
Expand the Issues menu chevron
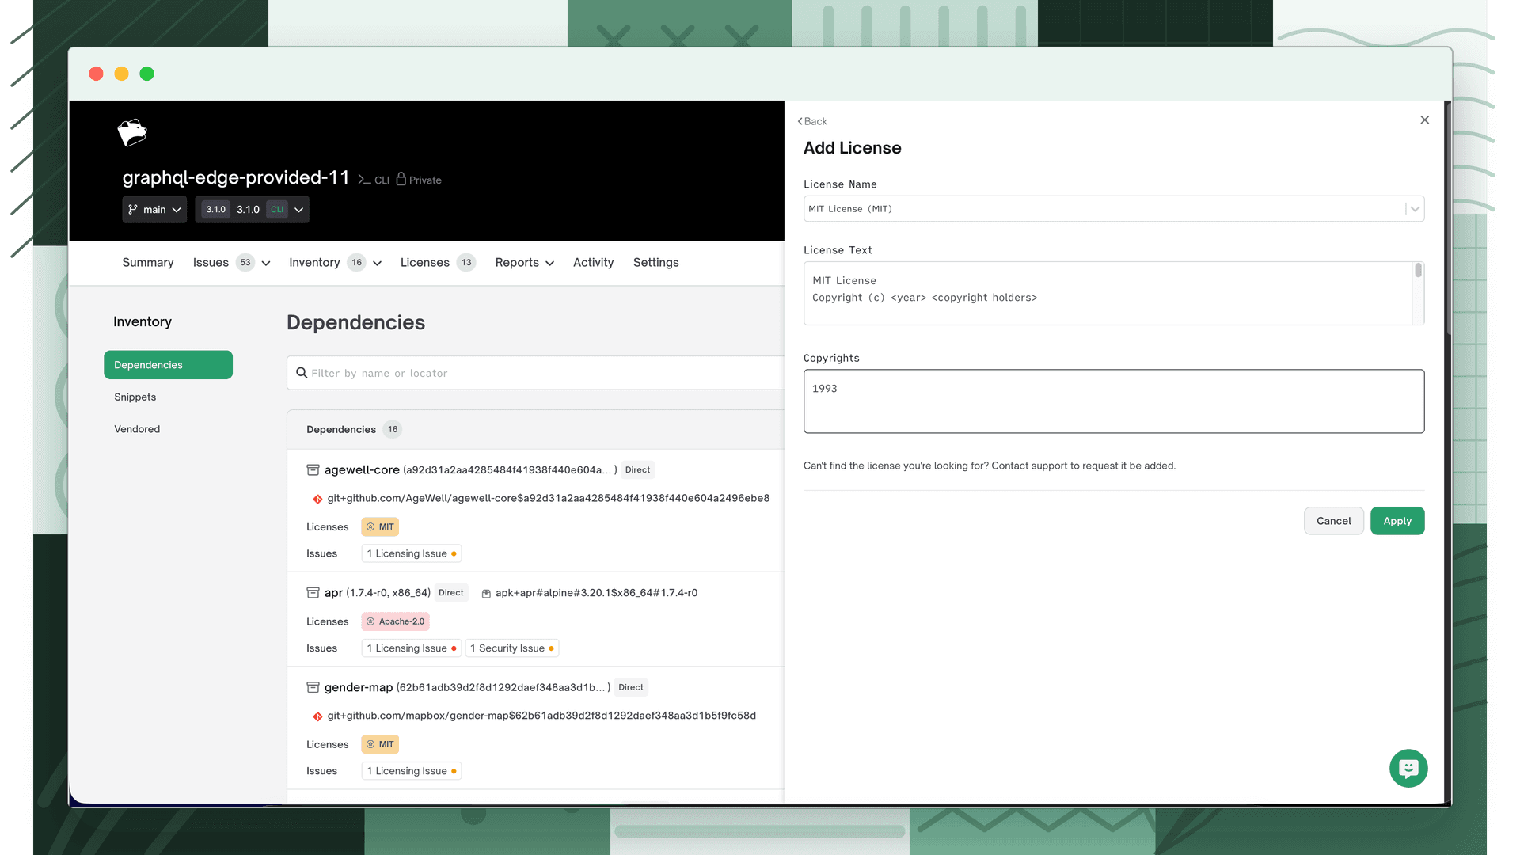pos(266,264)
